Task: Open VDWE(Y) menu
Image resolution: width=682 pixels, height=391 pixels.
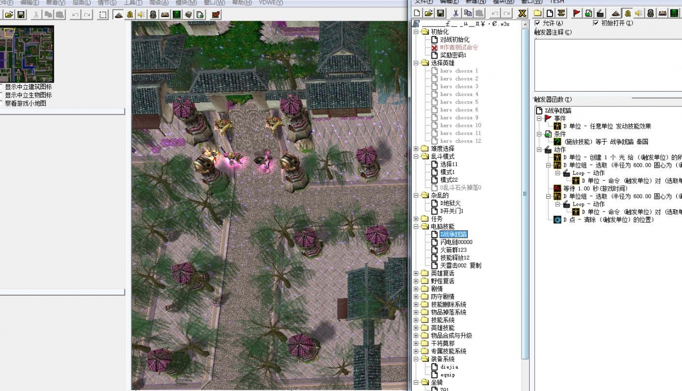Action: point(271,3)
